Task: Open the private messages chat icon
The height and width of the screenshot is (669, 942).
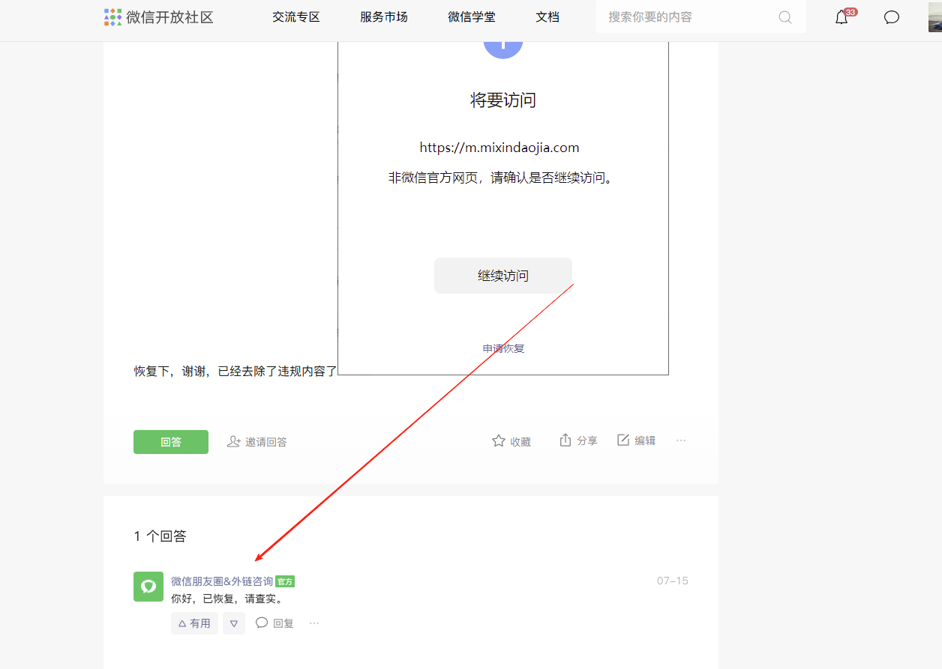Action: (892, 17)
